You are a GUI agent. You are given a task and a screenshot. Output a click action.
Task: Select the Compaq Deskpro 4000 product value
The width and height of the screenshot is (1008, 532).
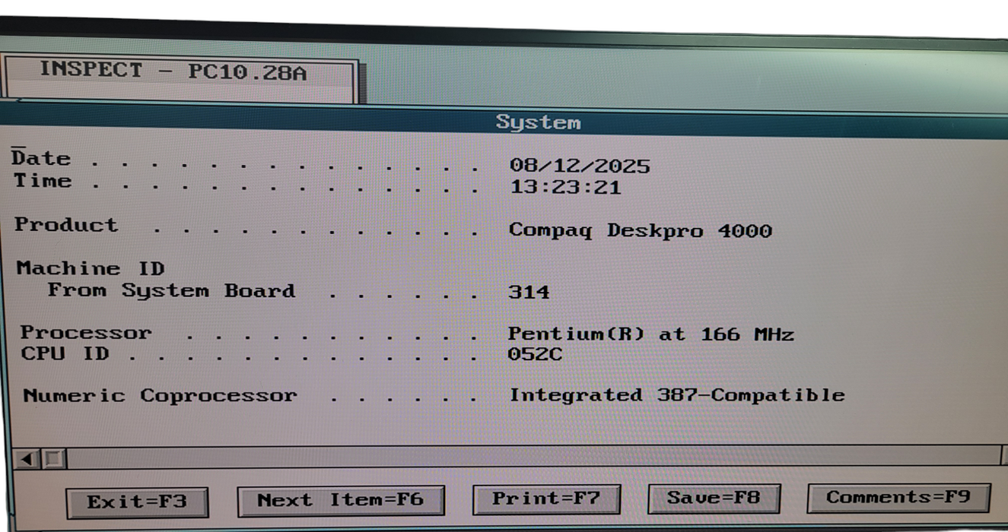640,231
